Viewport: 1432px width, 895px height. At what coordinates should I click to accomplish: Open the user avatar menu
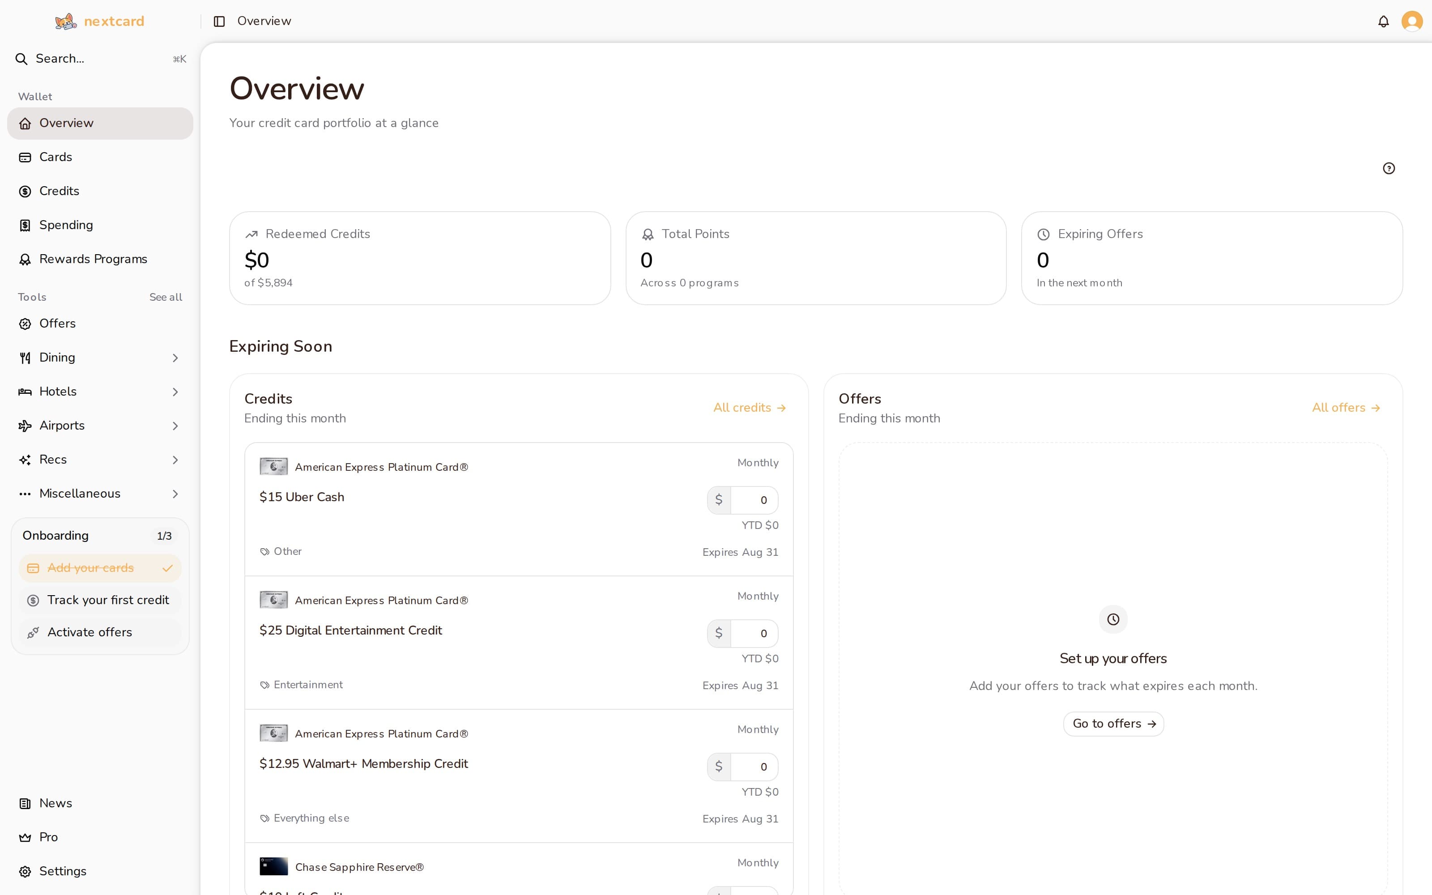(1412, 21)
